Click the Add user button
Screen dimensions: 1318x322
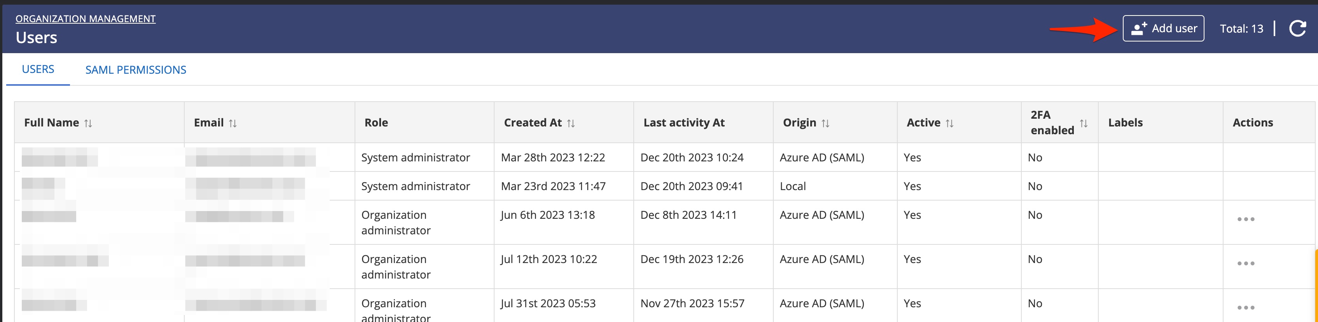[x=1163, y=29]
